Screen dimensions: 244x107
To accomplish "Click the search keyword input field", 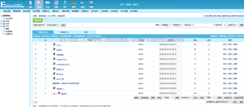I will pos(204,25).
